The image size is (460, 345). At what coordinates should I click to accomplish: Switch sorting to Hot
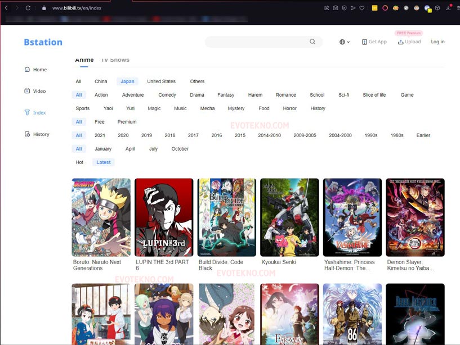coord(79,162)
